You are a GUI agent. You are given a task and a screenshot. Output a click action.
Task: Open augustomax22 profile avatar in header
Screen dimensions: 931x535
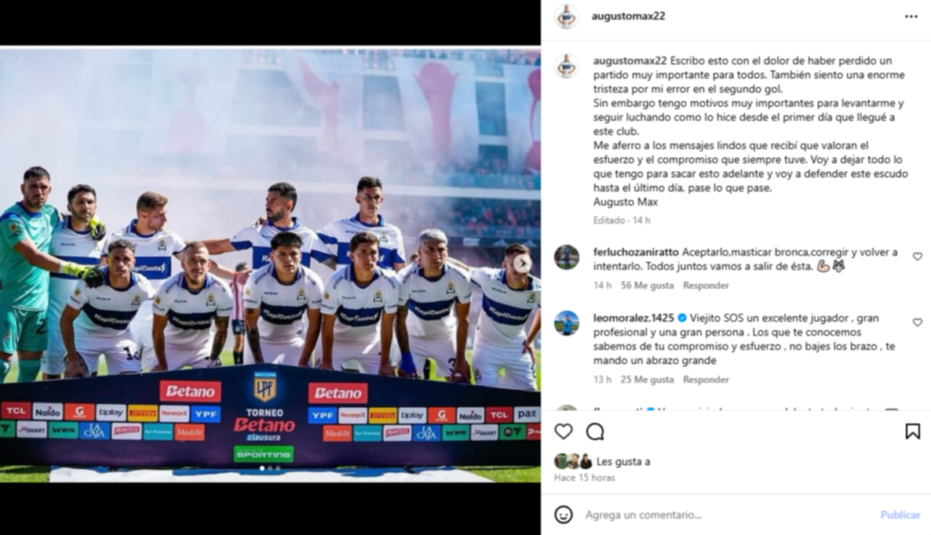567,16
